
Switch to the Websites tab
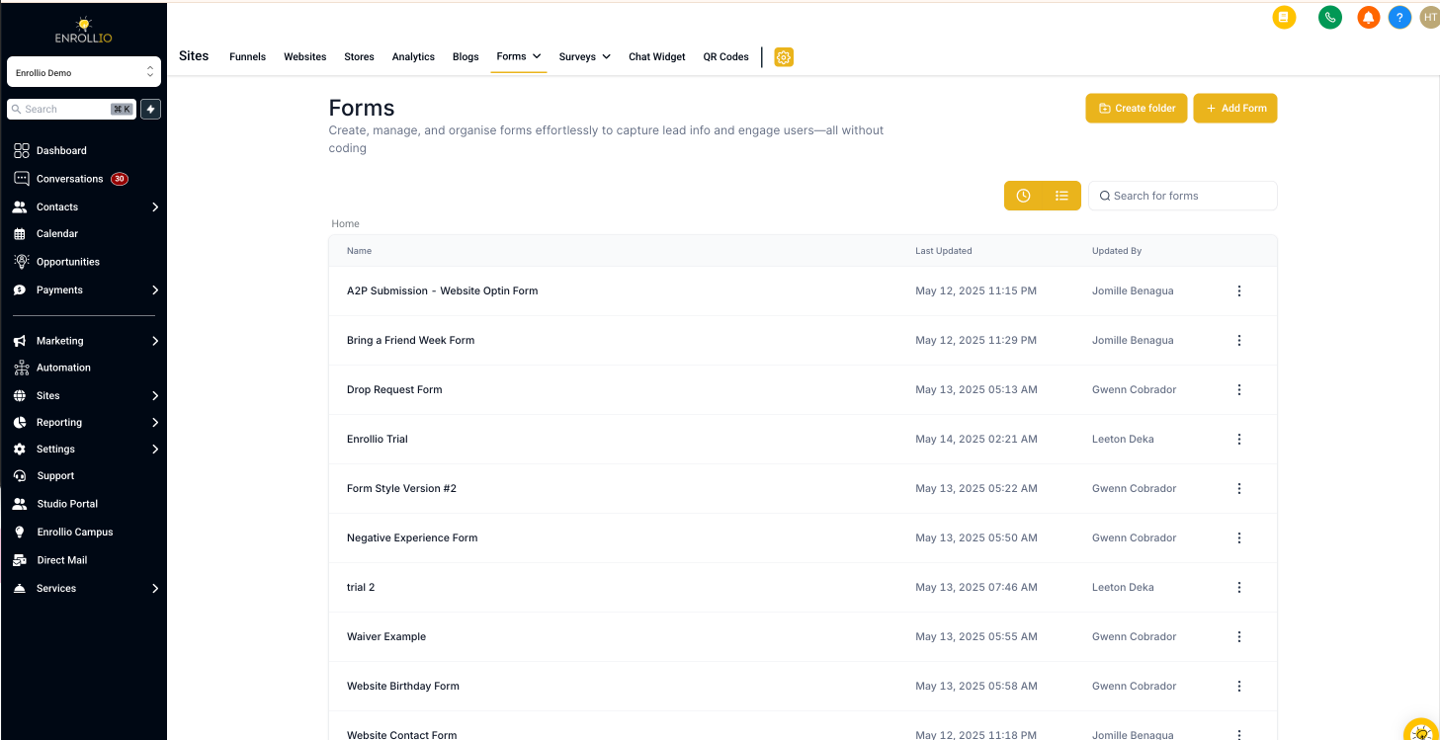(305, 56)
